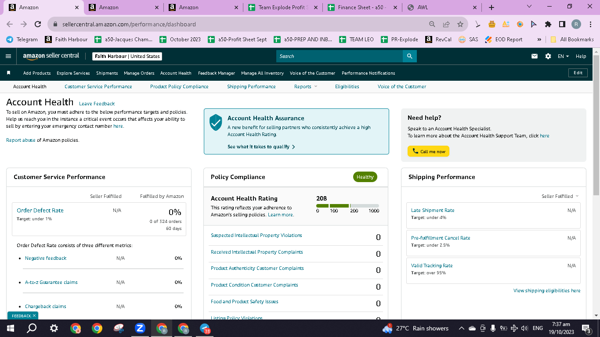The width and height of the screenshot is (600, 337).
Task: Open Manage Orders in navigation bar
Action: [x=139, y=73]
